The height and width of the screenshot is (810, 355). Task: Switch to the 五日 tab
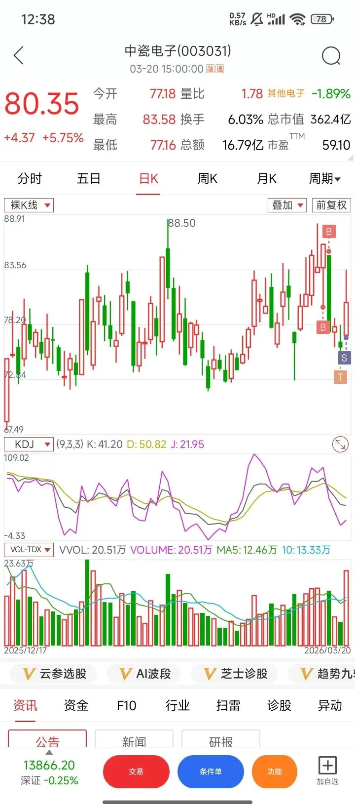(89, 178)
